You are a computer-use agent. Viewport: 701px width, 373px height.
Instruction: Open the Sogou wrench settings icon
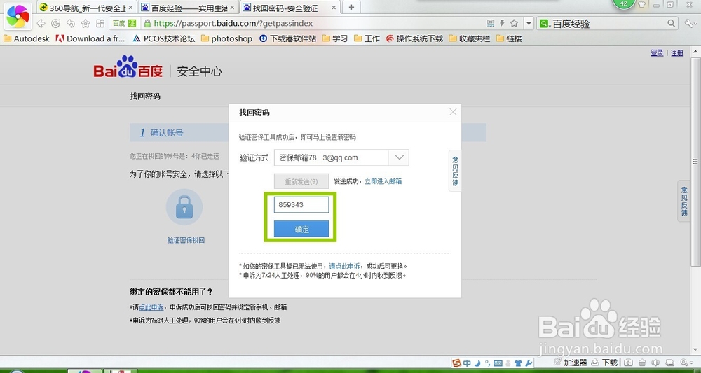coord(529,363)
